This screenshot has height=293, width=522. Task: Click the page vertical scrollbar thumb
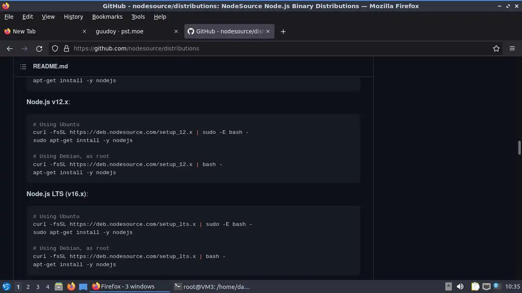(519, 148)
